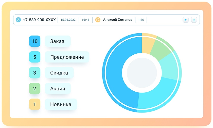
Task: Click the operator headset icon
Action: [98, 20]
